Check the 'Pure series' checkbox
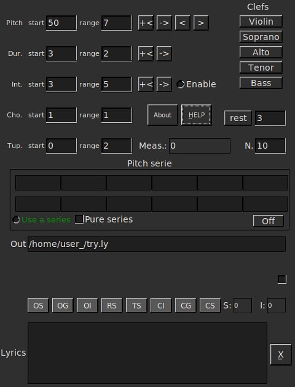This screenshot has width=295, height=387. [79, 219]
